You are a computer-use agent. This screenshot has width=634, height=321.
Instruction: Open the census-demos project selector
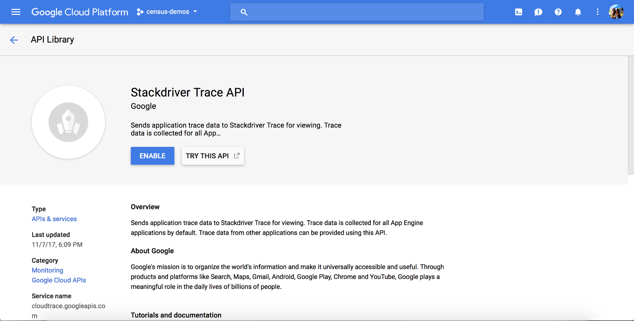pos(167,12)
